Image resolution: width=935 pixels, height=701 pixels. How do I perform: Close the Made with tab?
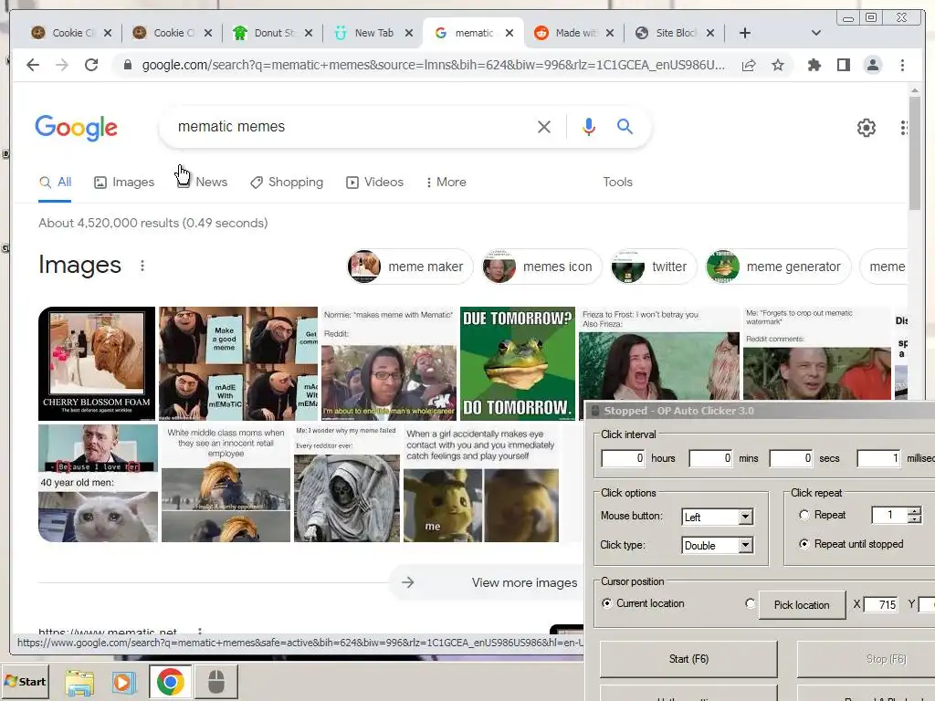[x=609, y=33]
